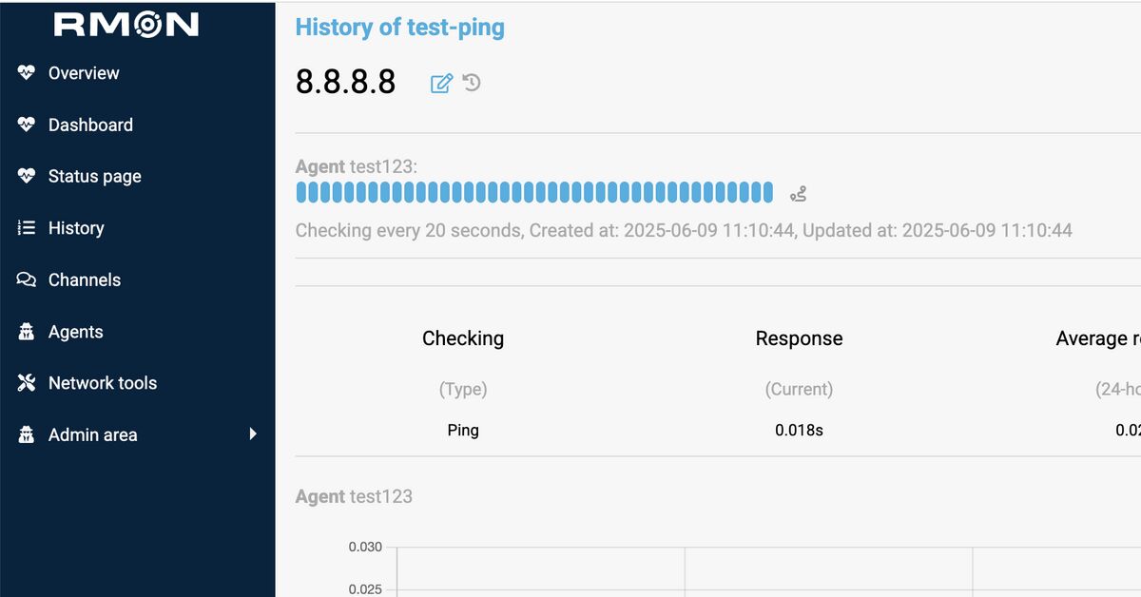Viewport: 1141px width, 597px height.
Task: Click the Overview heartbeat icon
Action: [27, 73]
